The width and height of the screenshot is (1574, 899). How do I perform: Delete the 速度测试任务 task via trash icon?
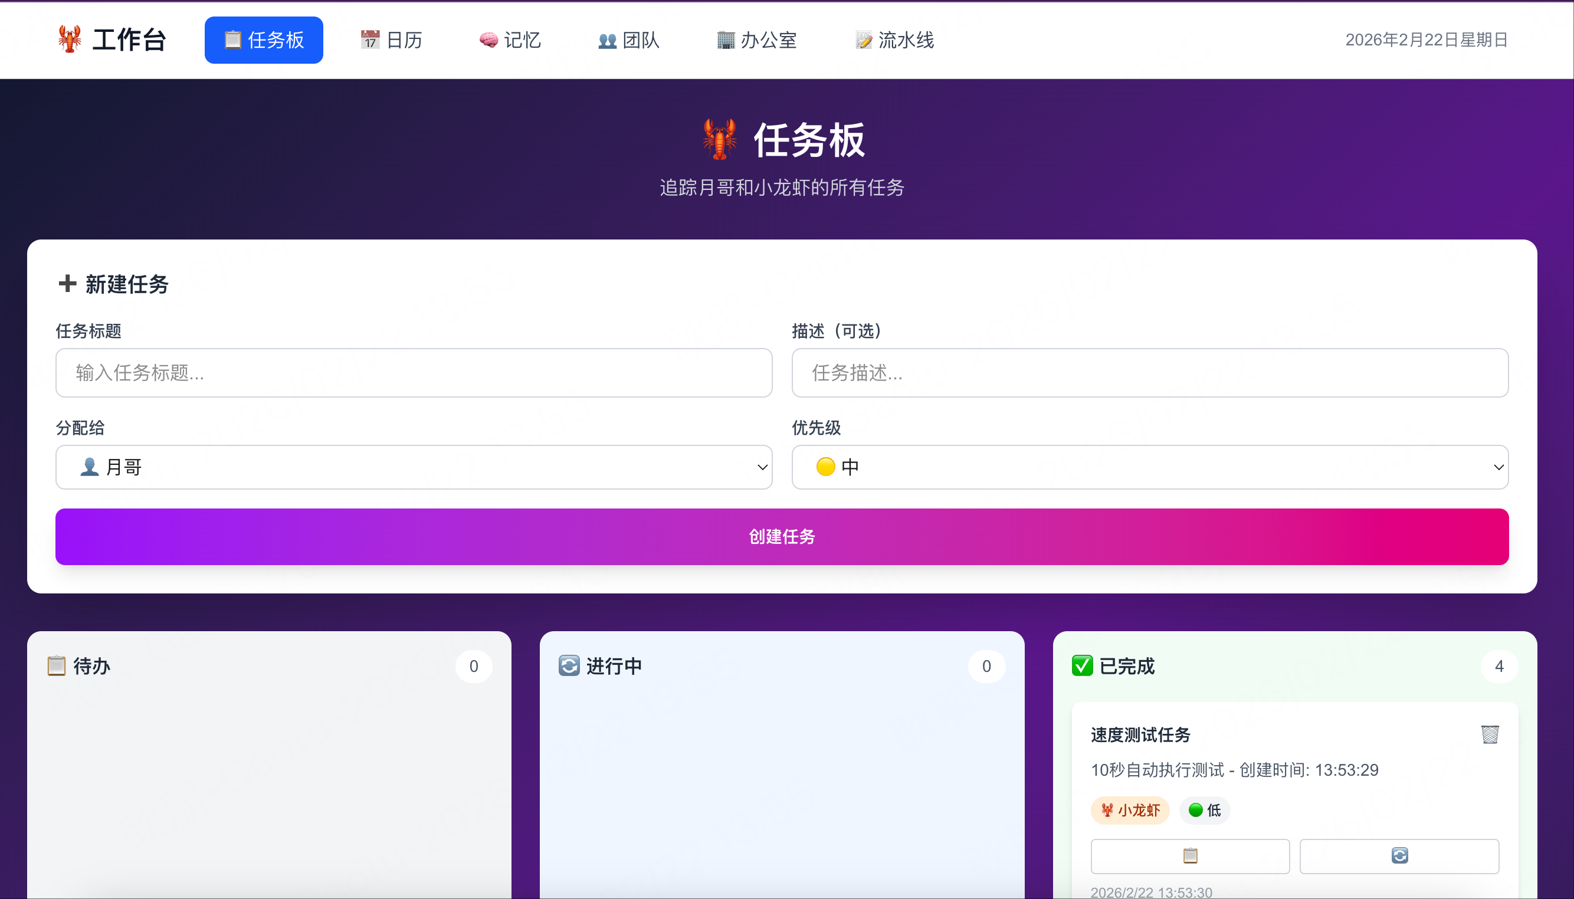click(1490, 734)
